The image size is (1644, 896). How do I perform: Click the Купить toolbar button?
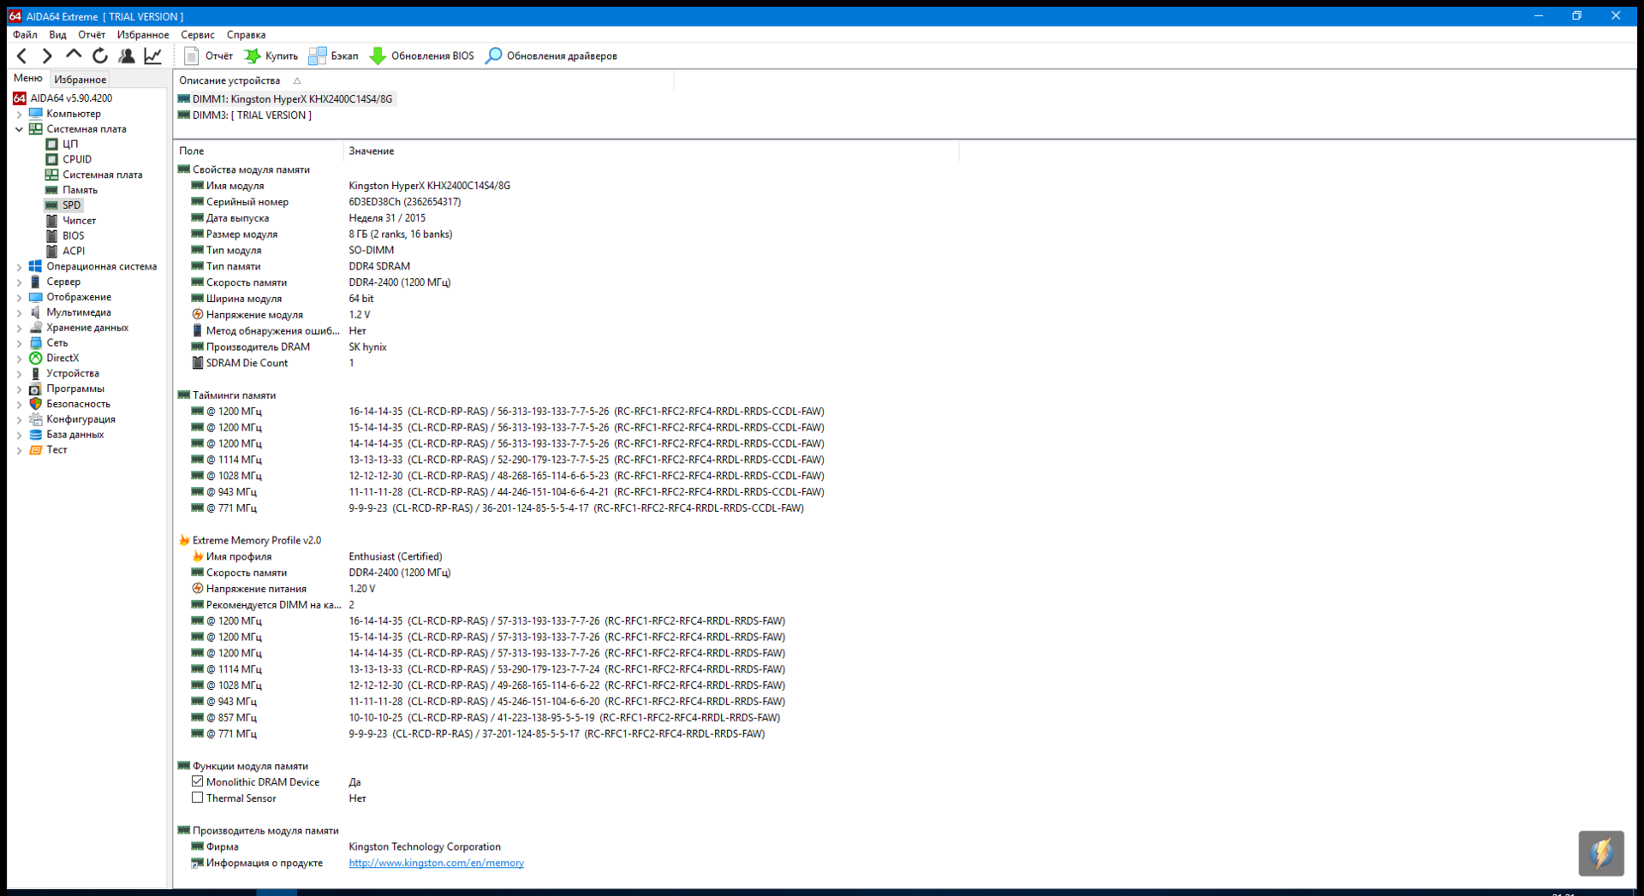(x=271, y=56)
